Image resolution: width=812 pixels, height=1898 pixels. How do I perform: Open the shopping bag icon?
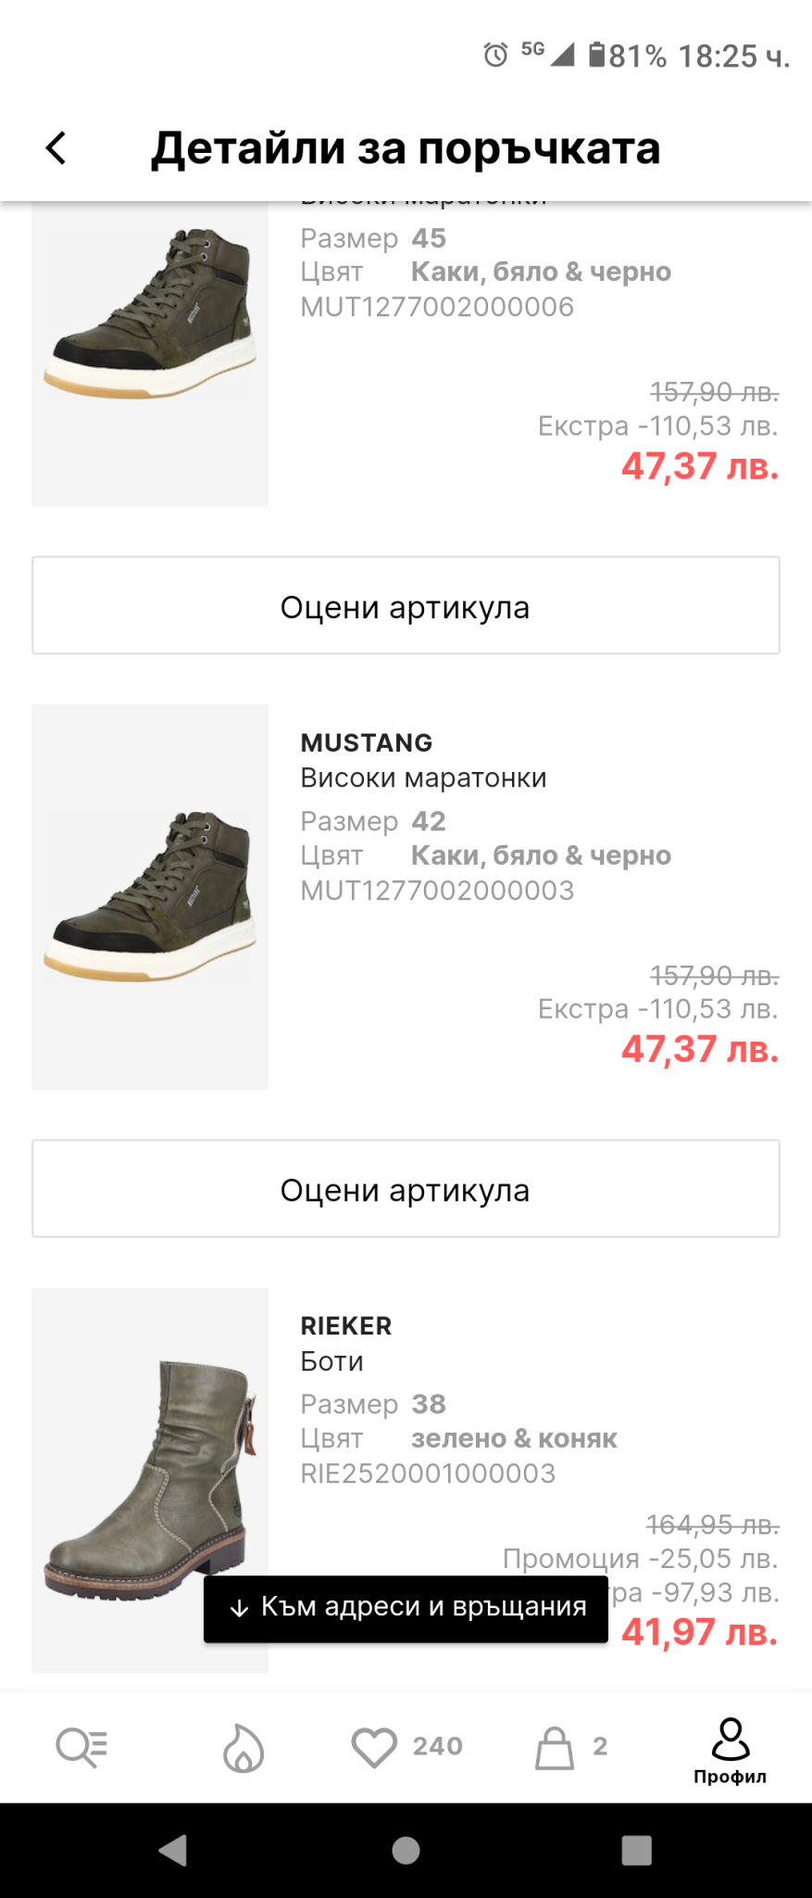tap(555, 1747)
